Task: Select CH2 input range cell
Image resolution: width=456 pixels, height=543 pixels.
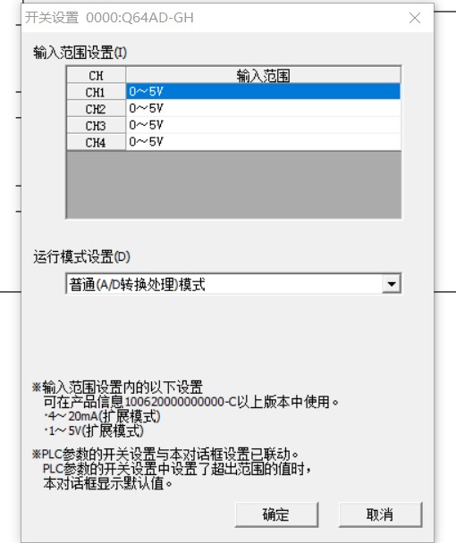Action: [263, 108]
